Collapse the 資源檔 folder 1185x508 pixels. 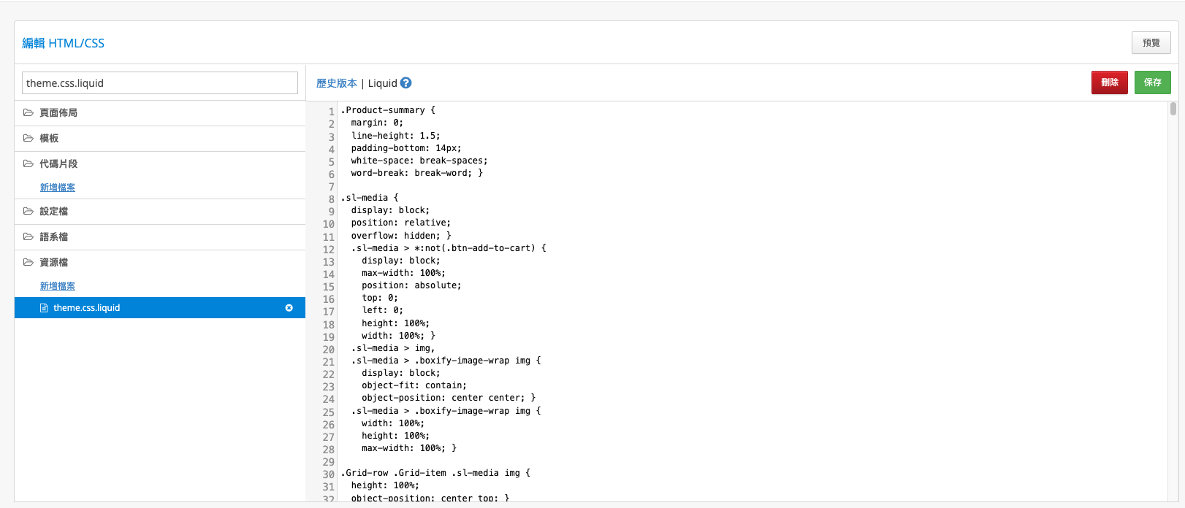(x=160, y=263)
